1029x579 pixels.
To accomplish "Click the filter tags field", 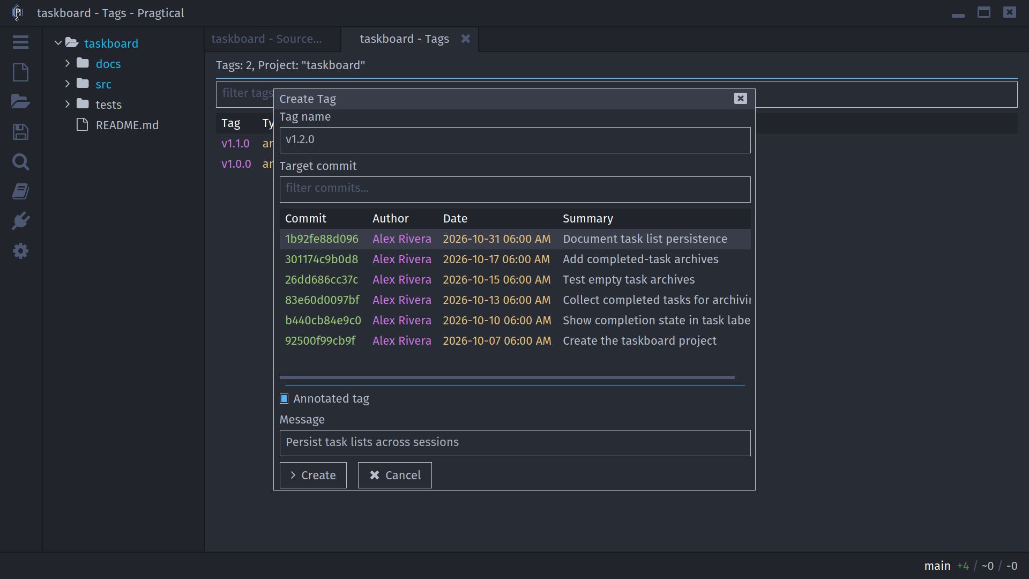I will coord(617,94).
